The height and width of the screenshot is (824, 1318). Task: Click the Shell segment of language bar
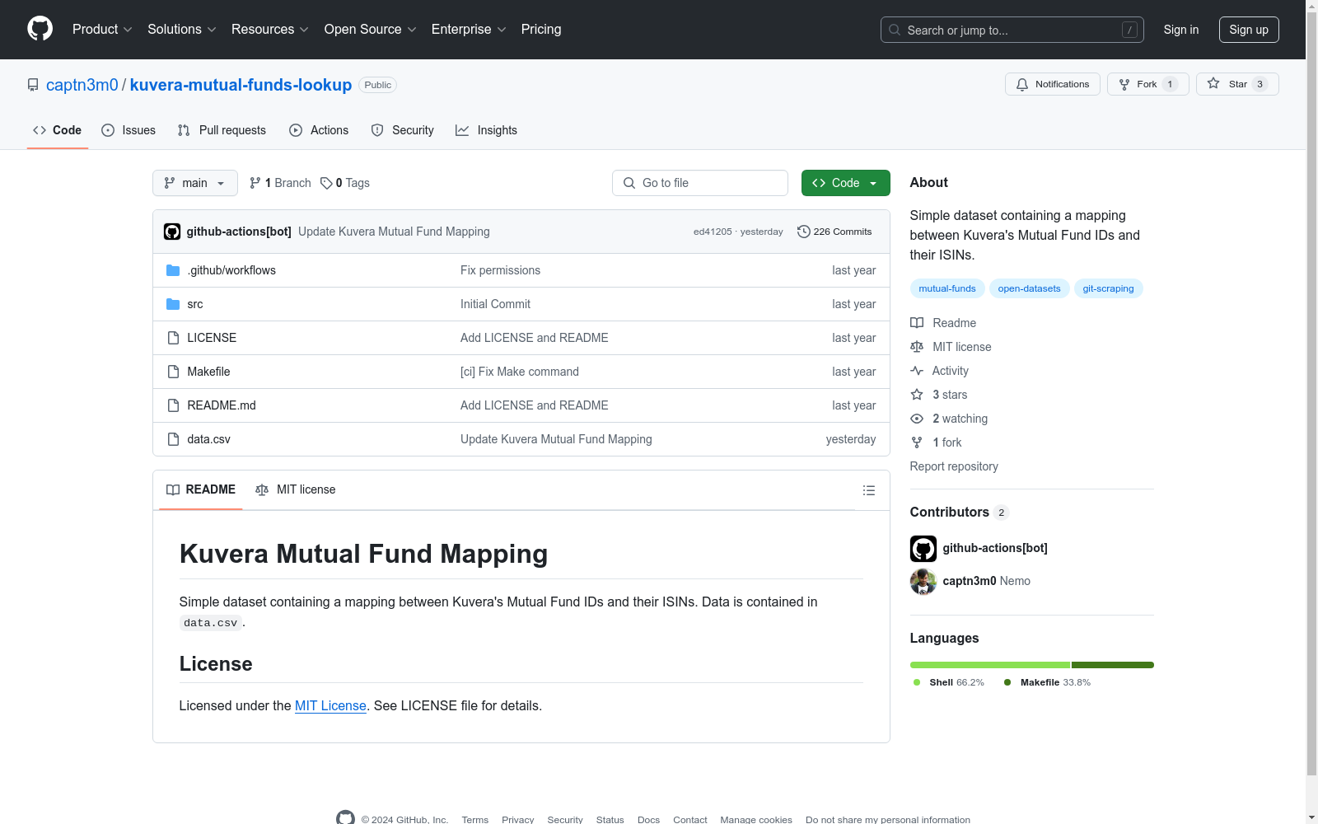(990, 665)
